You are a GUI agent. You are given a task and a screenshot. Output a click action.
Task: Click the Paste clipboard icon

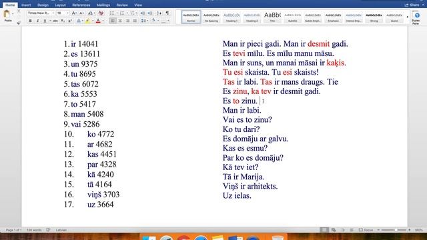(7, 14)
